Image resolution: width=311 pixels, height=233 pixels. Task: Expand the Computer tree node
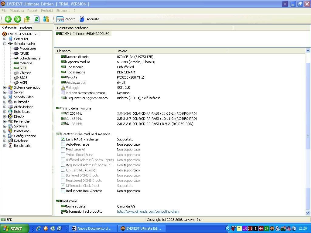click(x=5, y=39)
